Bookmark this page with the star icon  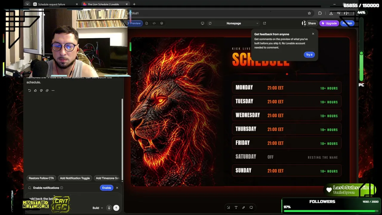tap(309, 13)
